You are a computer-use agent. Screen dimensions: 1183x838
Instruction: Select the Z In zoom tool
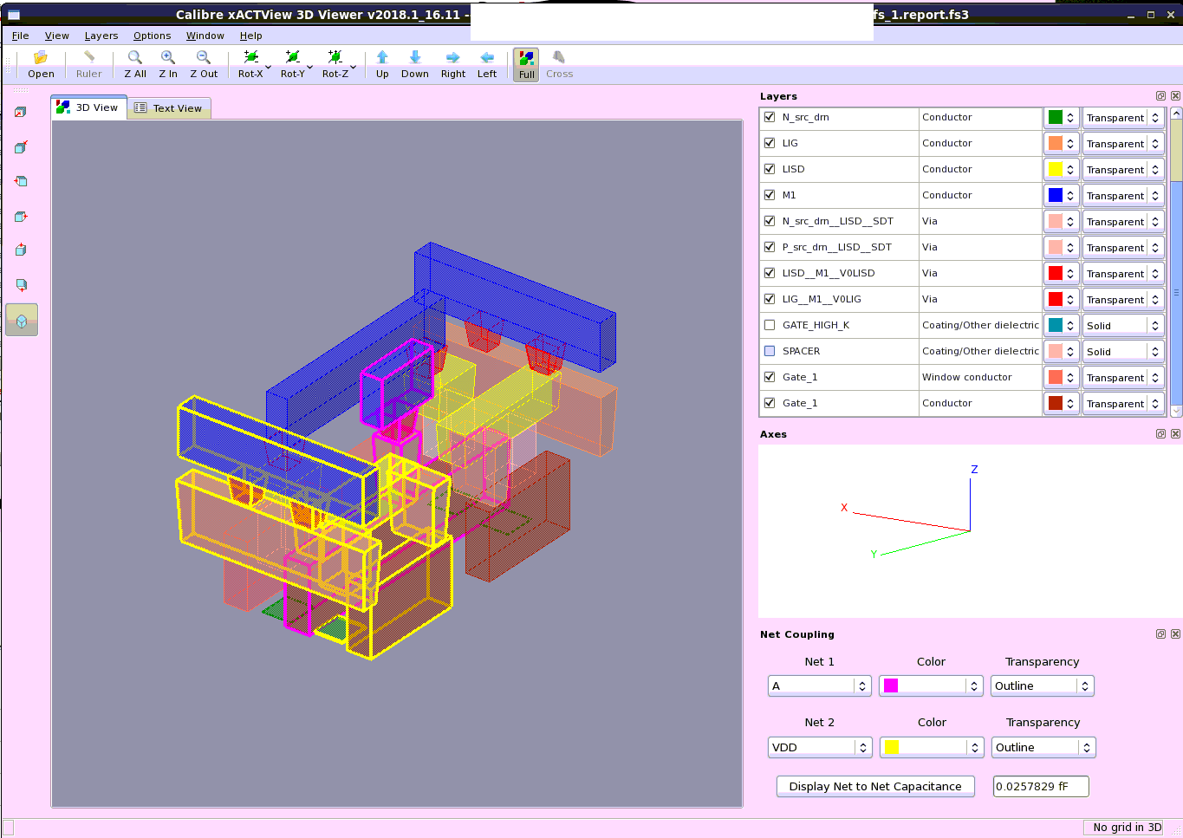click(x=167, y=61)
